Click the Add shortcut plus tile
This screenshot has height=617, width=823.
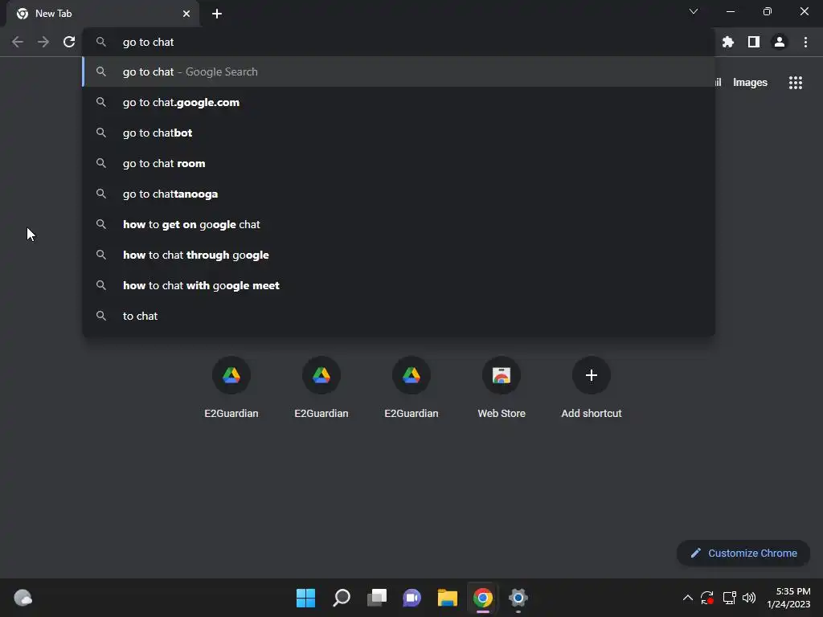[592, 387]
